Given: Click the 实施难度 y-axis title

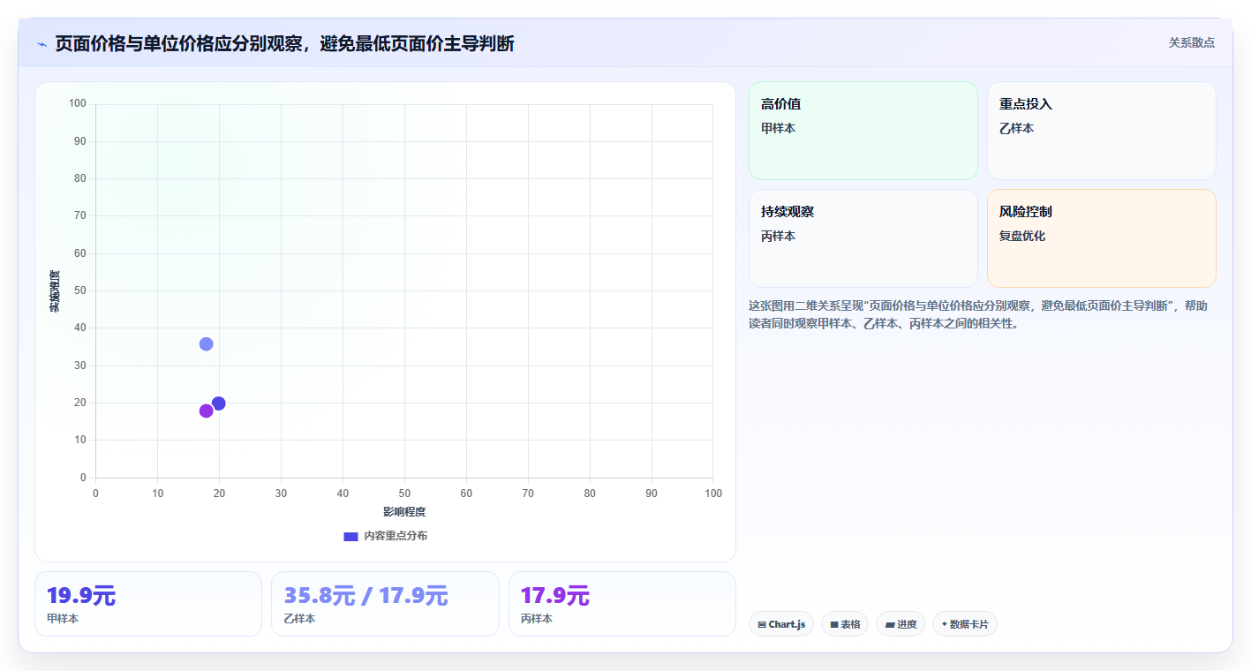Looking at the screenshot, I should (55, 291).
